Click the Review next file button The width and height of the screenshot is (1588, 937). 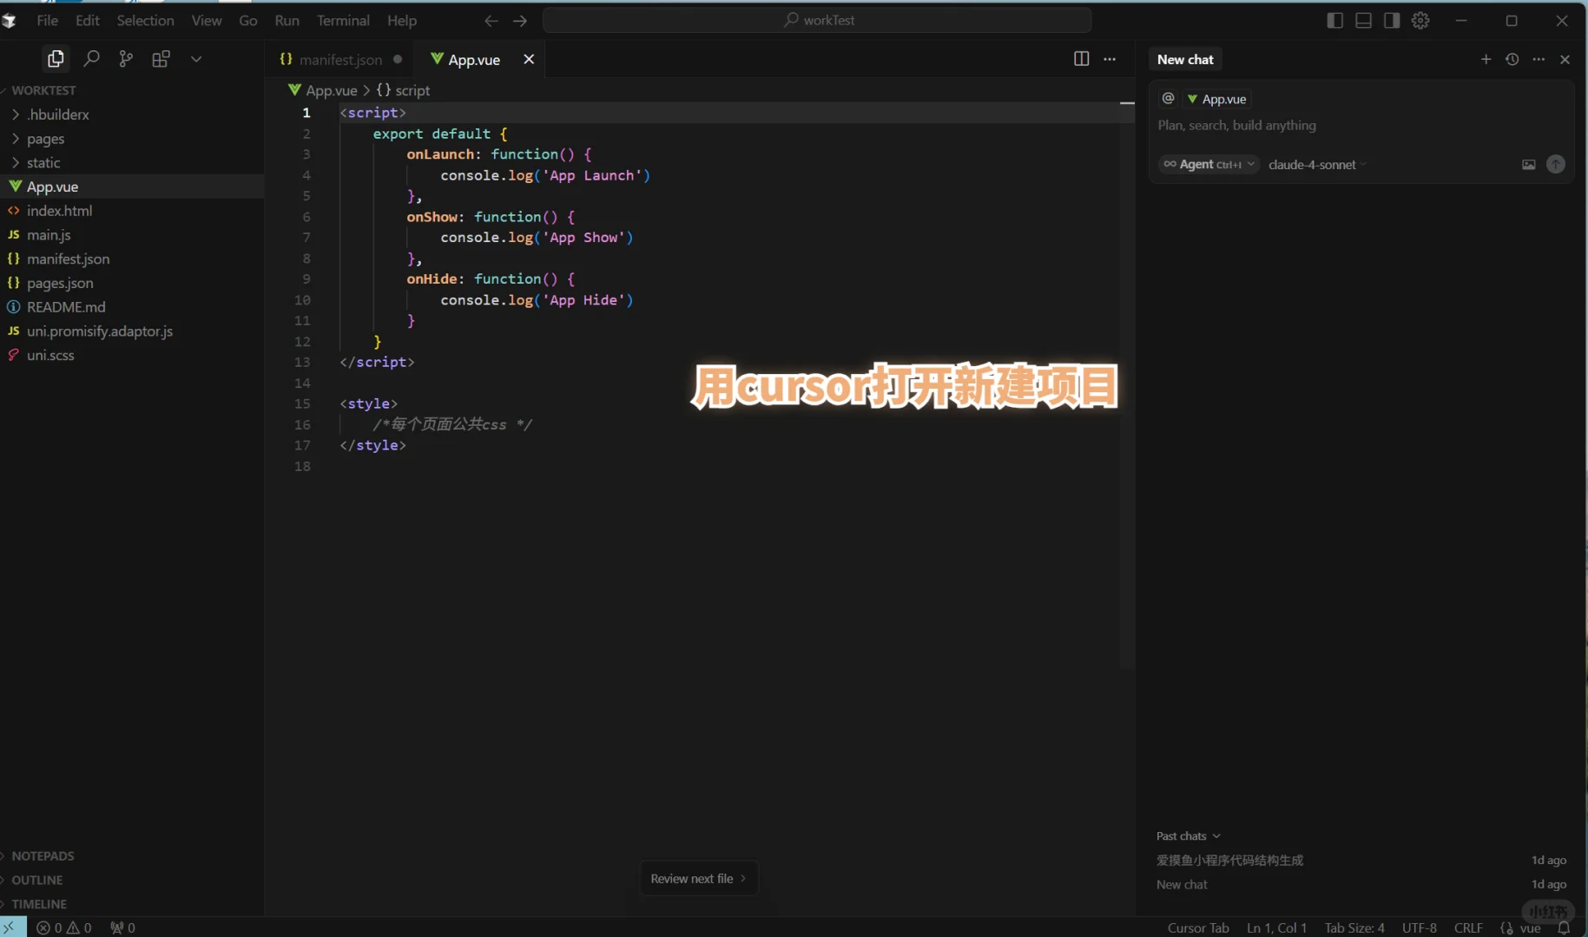coord(698,878)
